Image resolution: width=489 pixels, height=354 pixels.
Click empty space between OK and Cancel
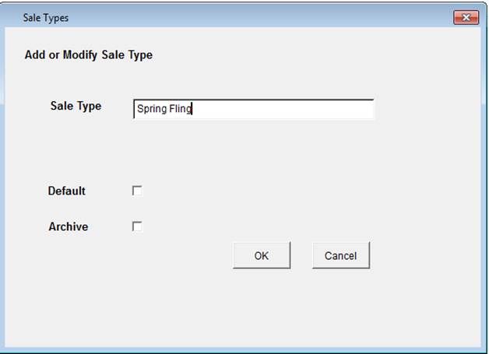tap(301, 255)
